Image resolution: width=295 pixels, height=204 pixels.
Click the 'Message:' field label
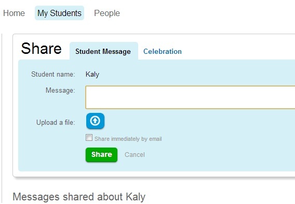[60, 91]
